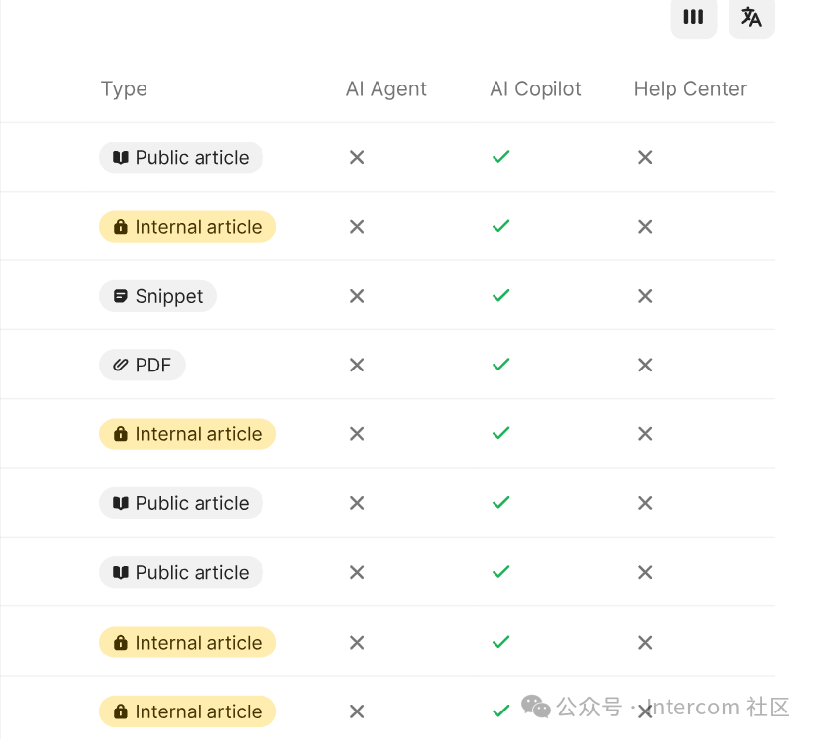Open the column display options icon

(693, 17)
